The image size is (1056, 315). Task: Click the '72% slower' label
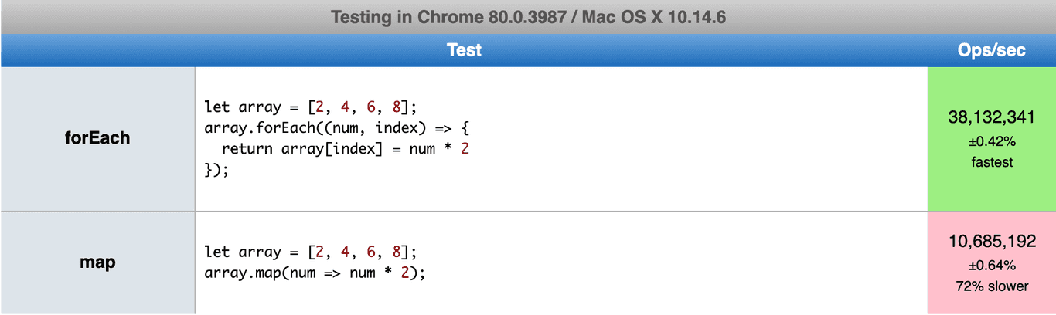[x=992, y=286]
